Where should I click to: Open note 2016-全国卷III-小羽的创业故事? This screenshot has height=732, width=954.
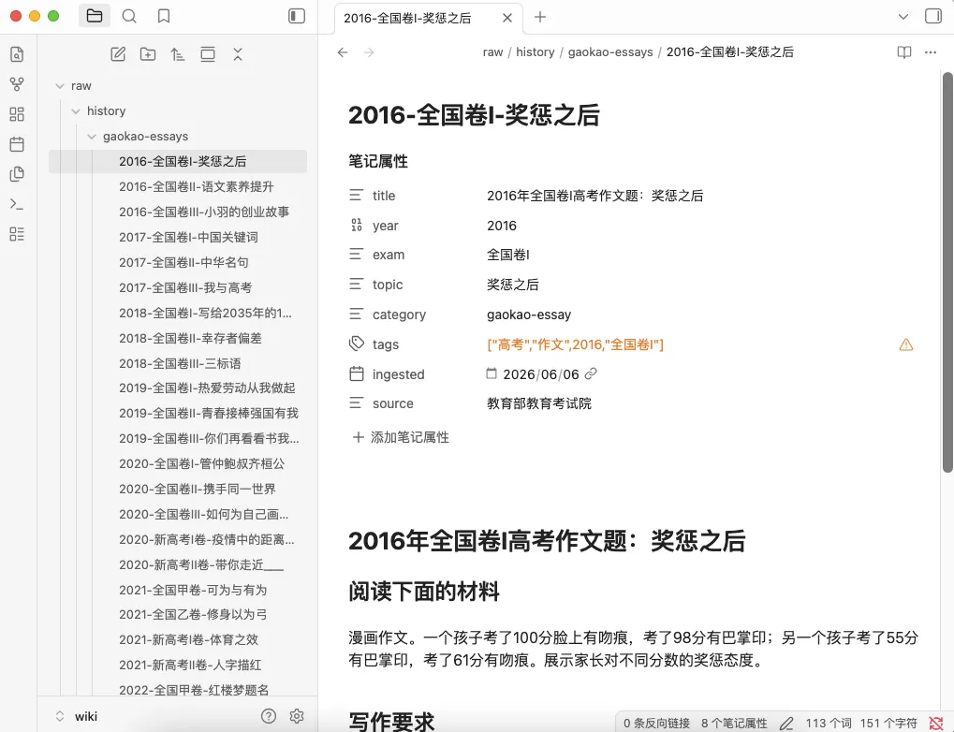[204, 212]
